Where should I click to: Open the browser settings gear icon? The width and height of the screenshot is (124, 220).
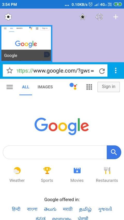tap(8, 17)
